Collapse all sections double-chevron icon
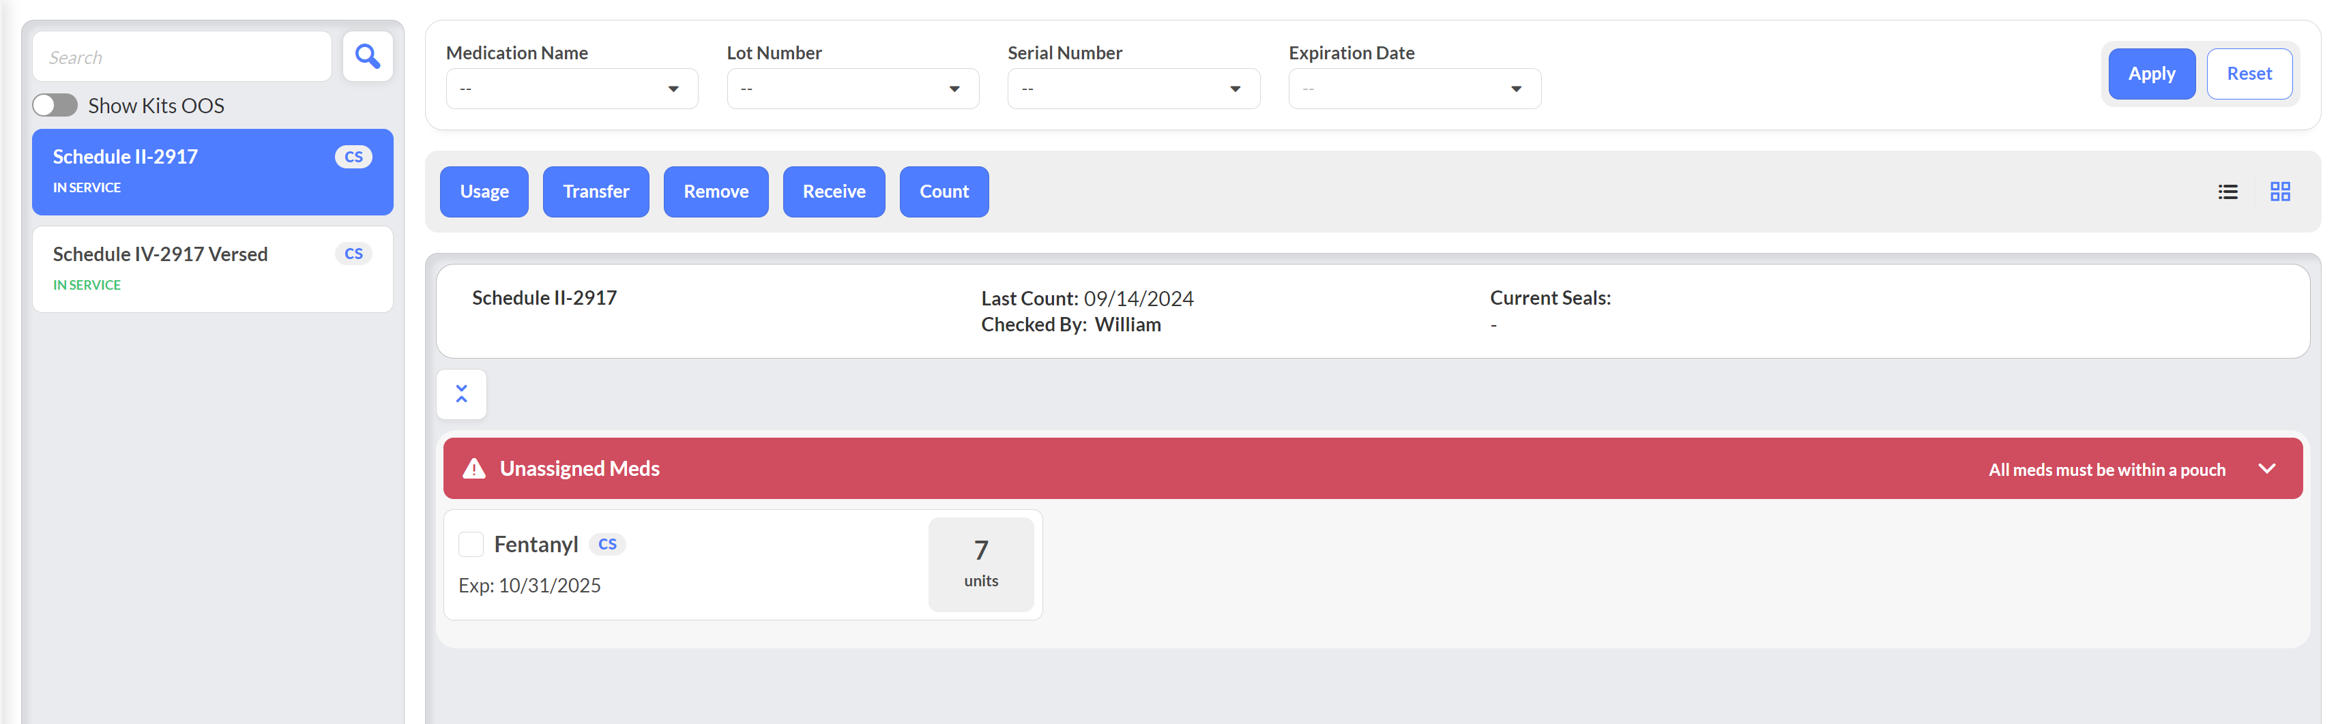The height and width of the screenshot is (724, 2338). (x=461, y=394)
